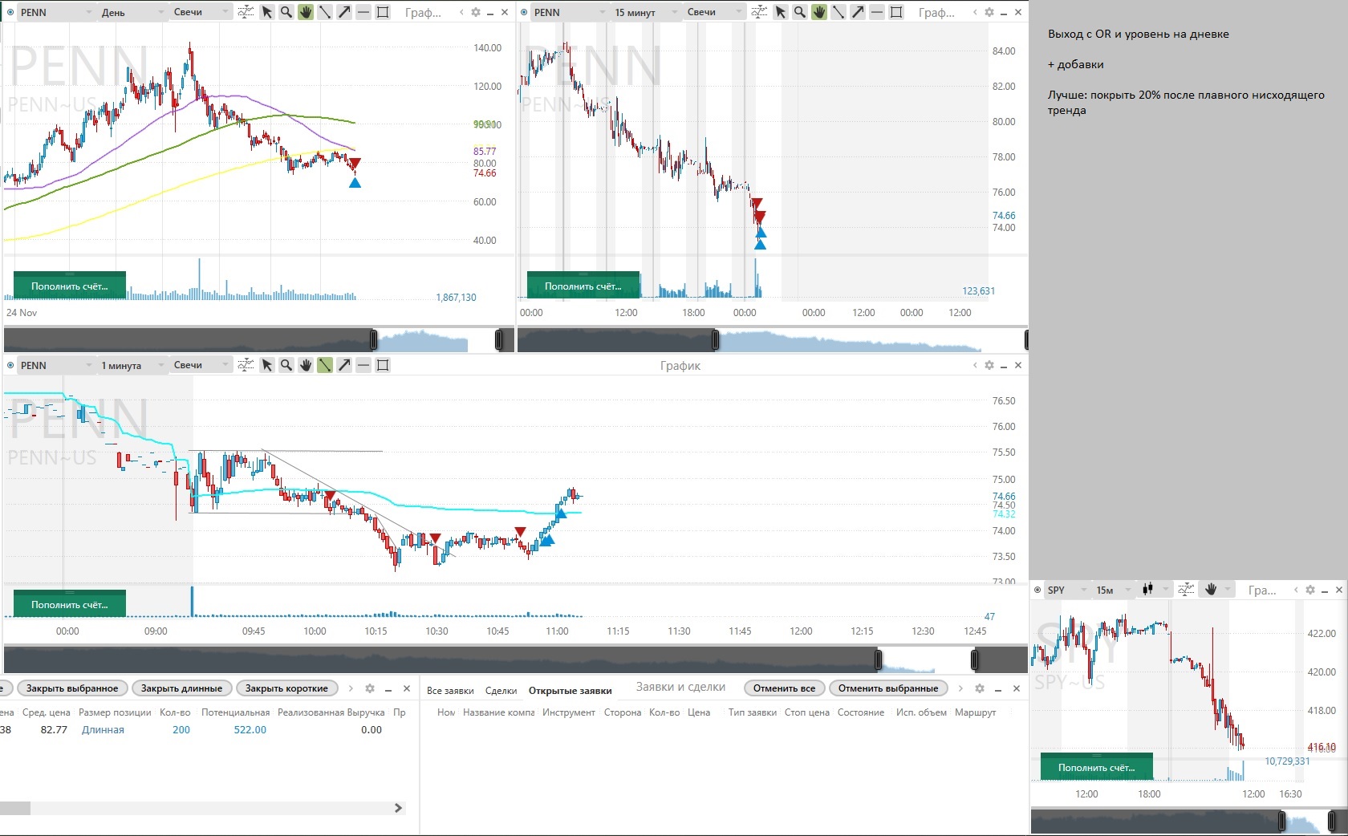Screen dimensions: 1348x836
Task: Toggle link radio button of 15-minute PENN chart
Action: 524,12
